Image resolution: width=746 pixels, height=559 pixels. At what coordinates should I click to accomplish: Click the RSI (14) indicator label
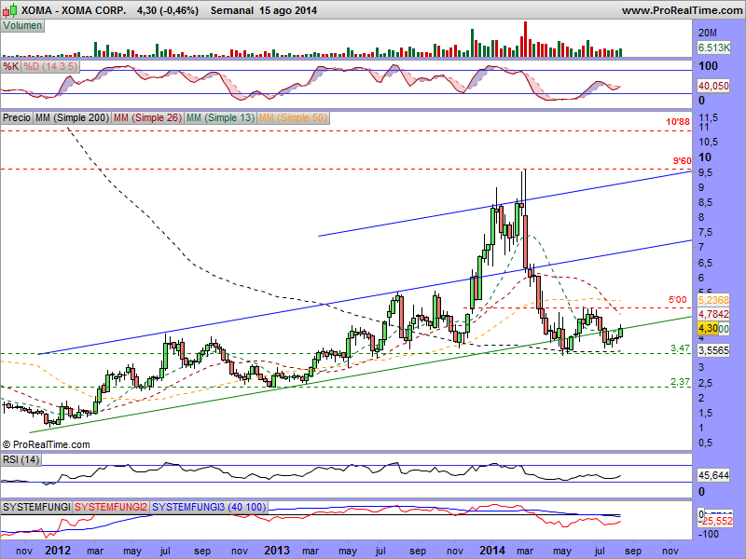pyautogui.click(x=21, y=459)
